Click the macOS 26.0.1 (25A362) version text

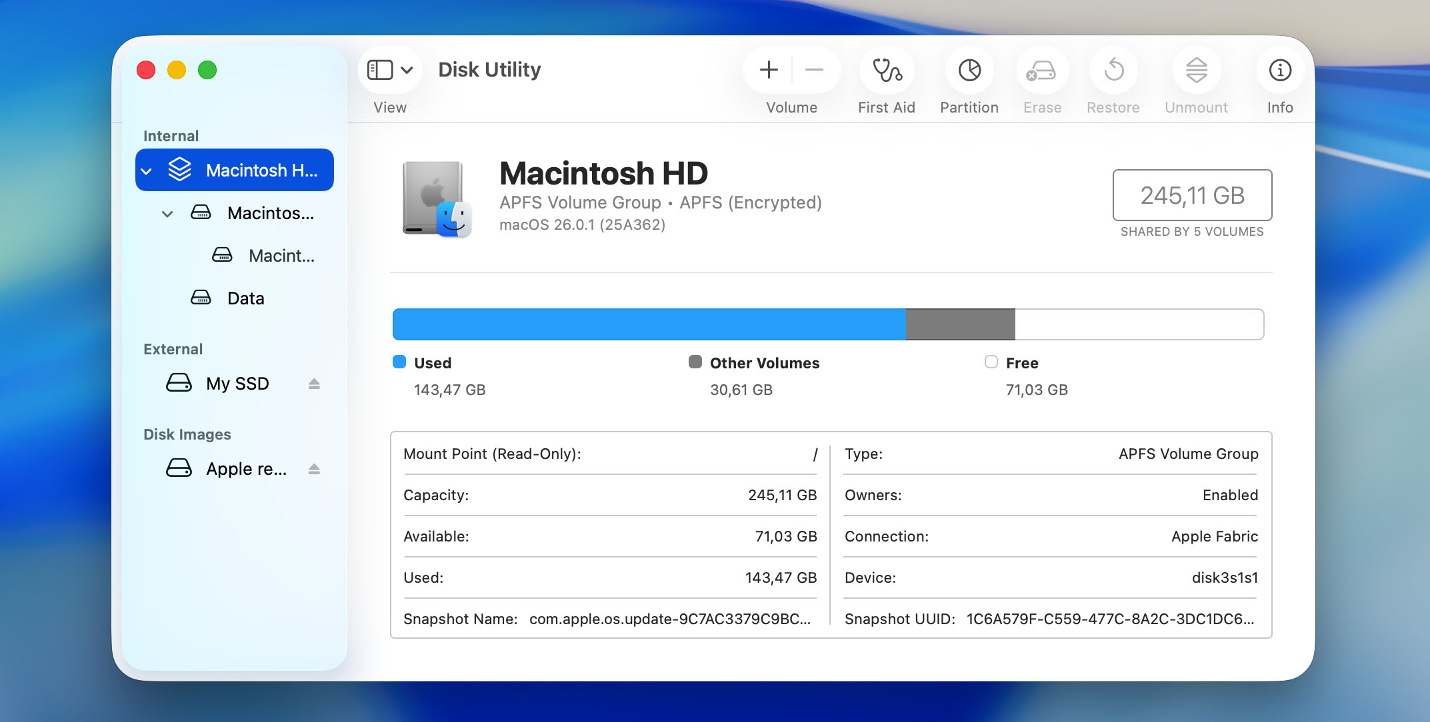pyautogui.click(x=582, y=224)
